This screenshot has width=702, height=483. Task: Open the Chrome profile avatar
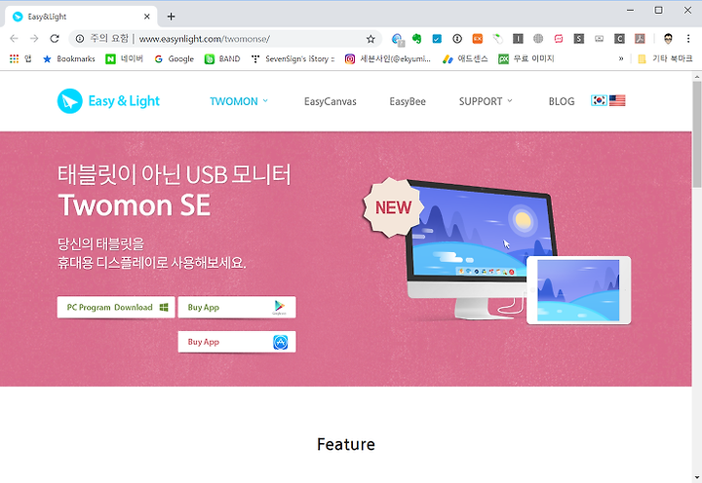668,39
